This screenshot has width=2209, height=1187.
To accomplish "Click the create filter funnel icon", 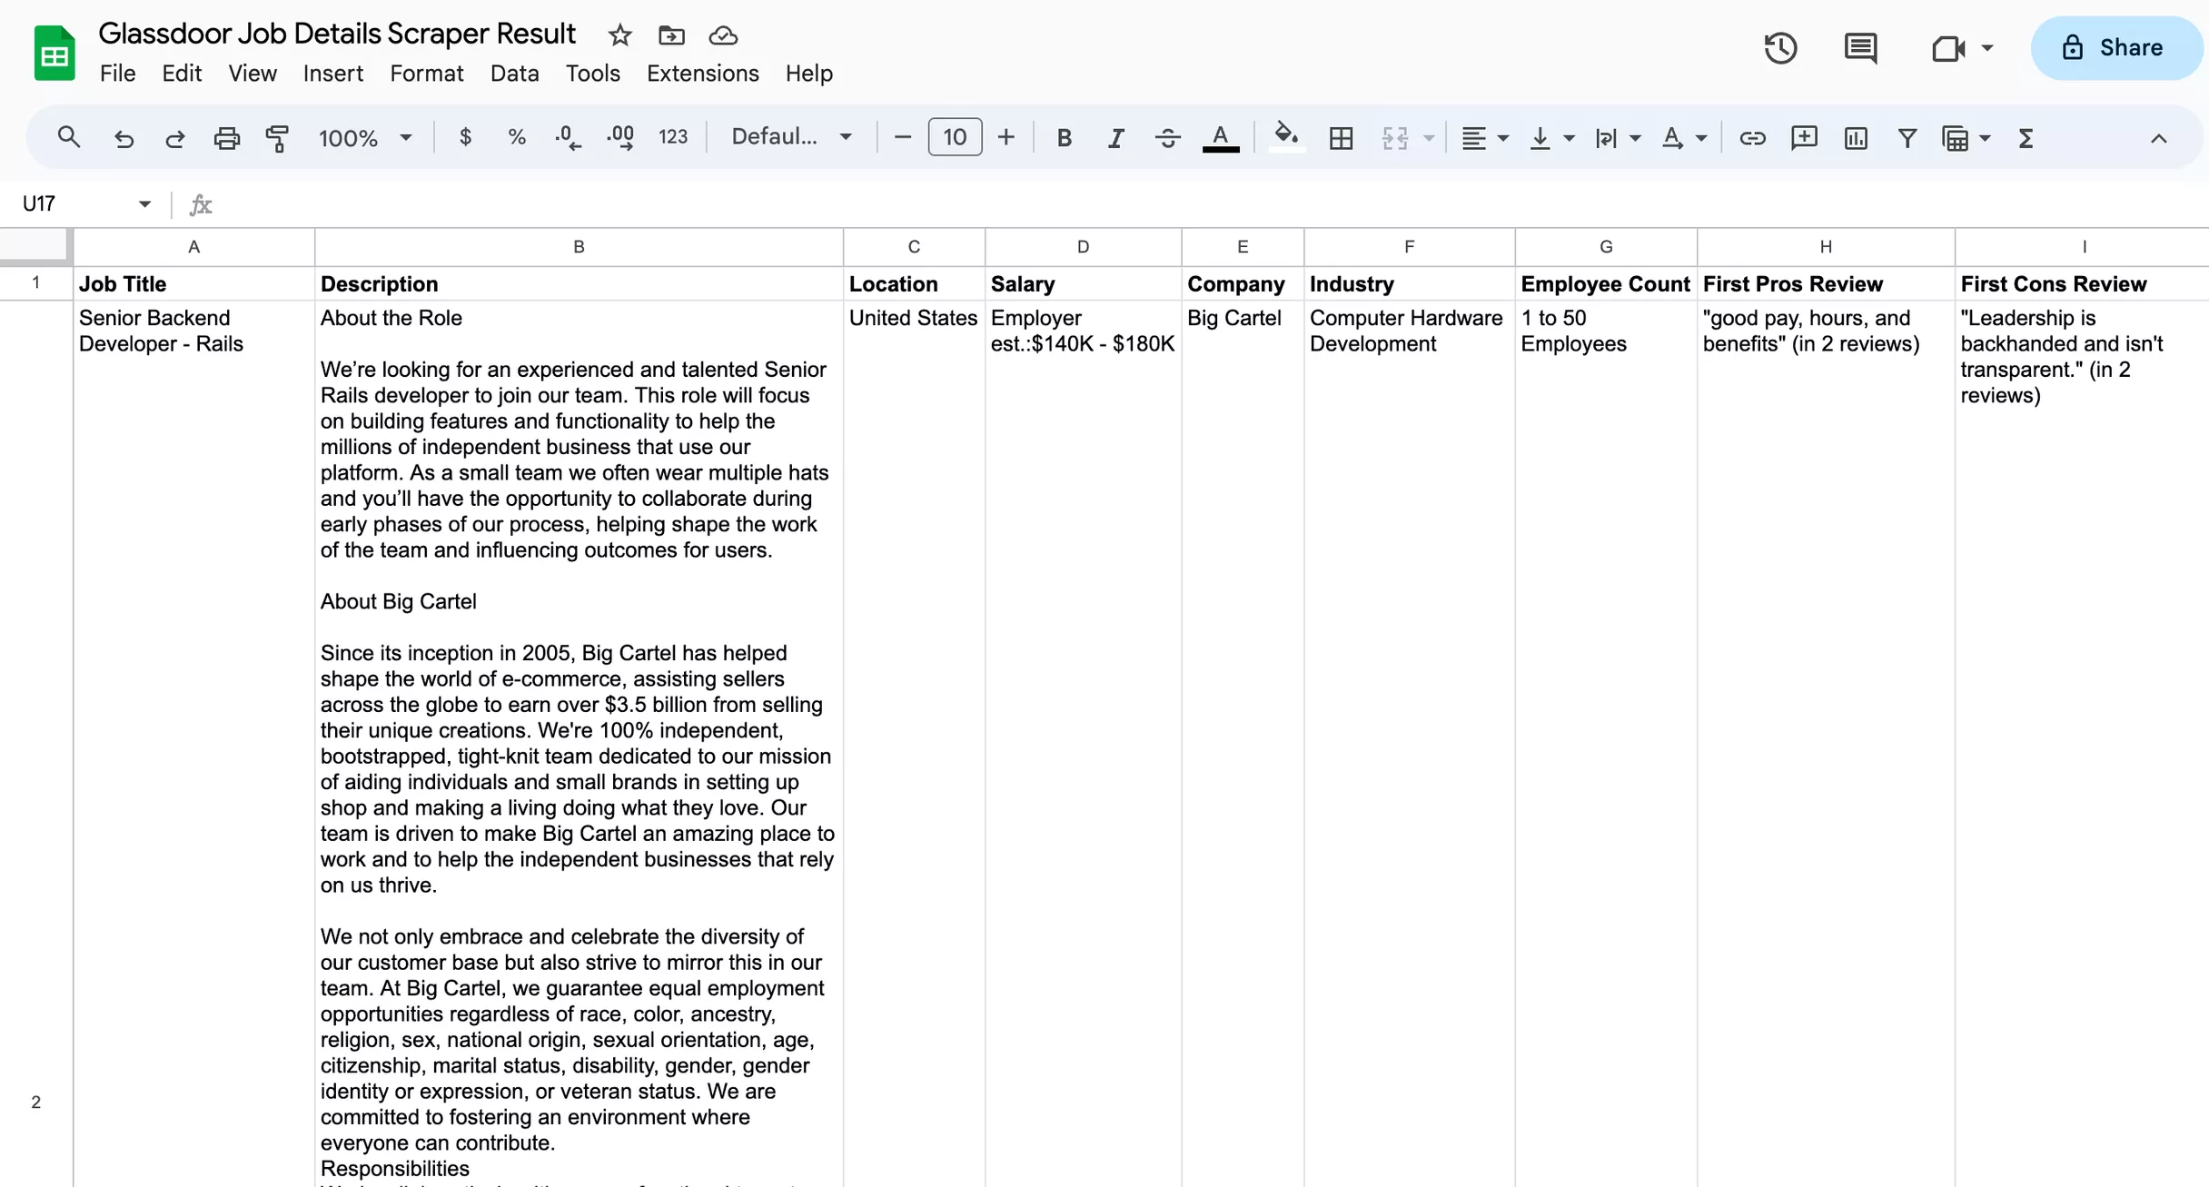I will click(1907, 138).
